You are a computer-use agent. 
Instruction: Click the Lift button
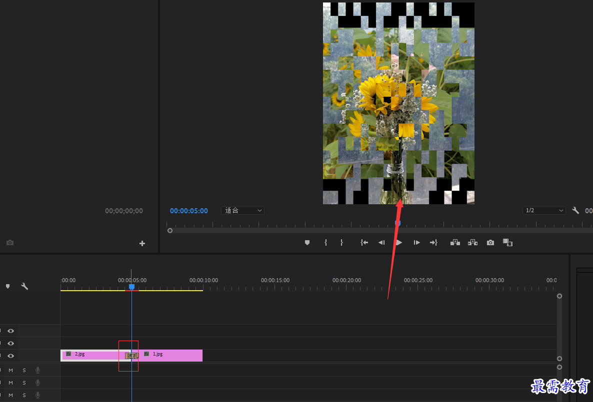tap(455, 243)
